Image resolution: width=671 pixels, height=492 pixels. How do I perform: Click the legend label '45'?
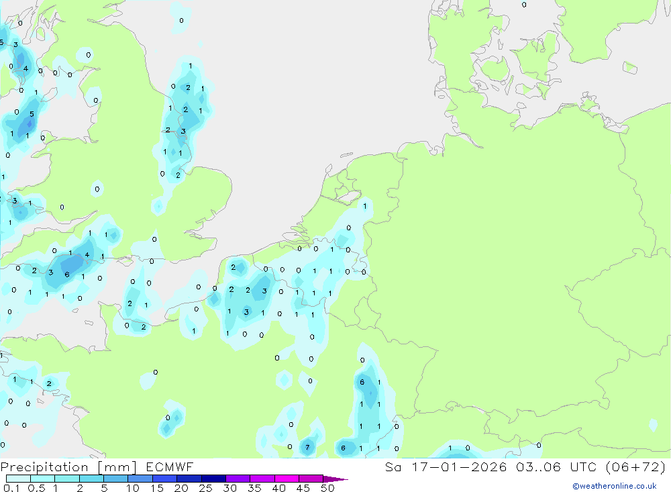pyautogui.click(x=303, y=488)
